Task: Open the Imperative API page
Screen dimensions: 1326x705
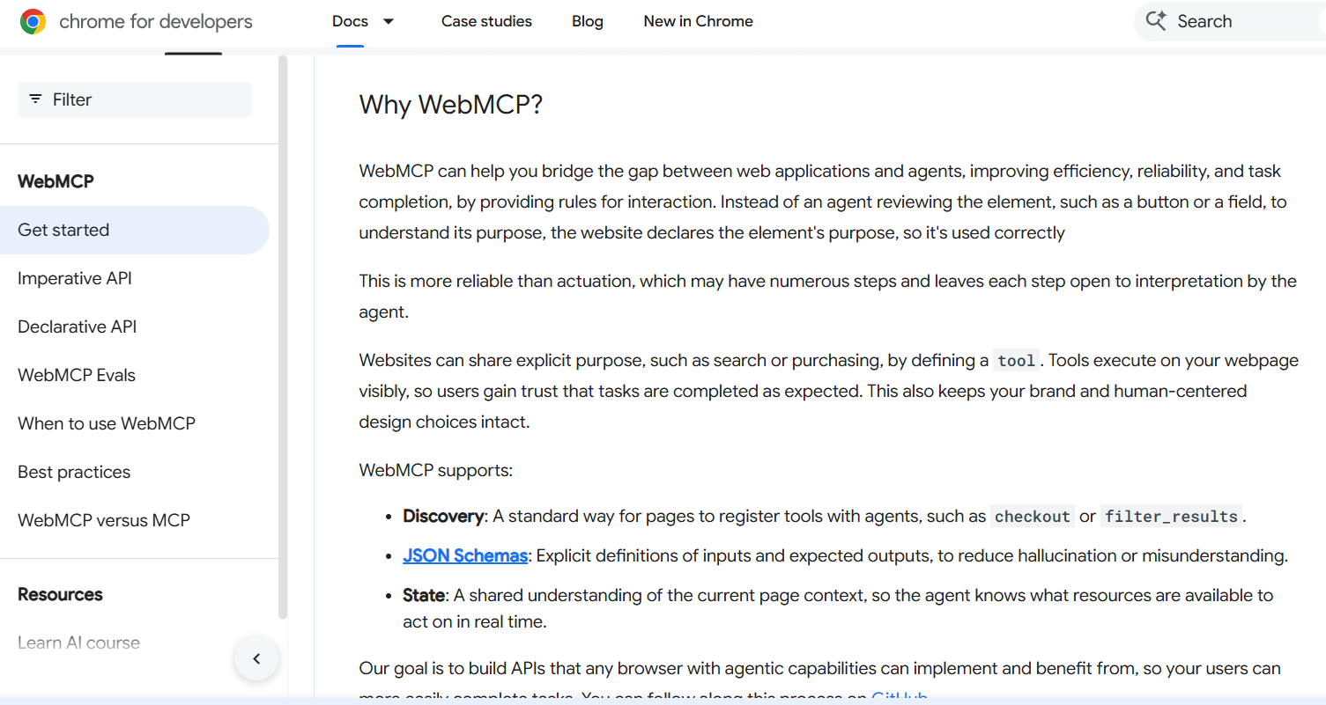Action: tap(75, 278)
